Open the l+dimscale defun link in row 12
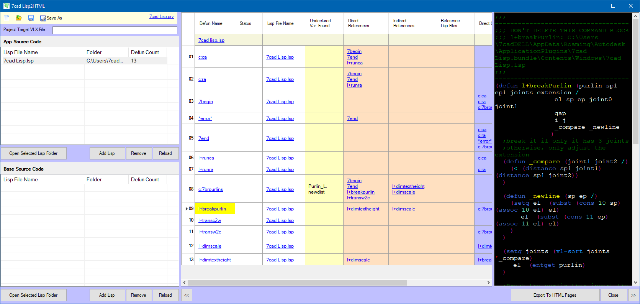Image resolution: width=640 pixels, height=304 pixels. click(210, 246)
